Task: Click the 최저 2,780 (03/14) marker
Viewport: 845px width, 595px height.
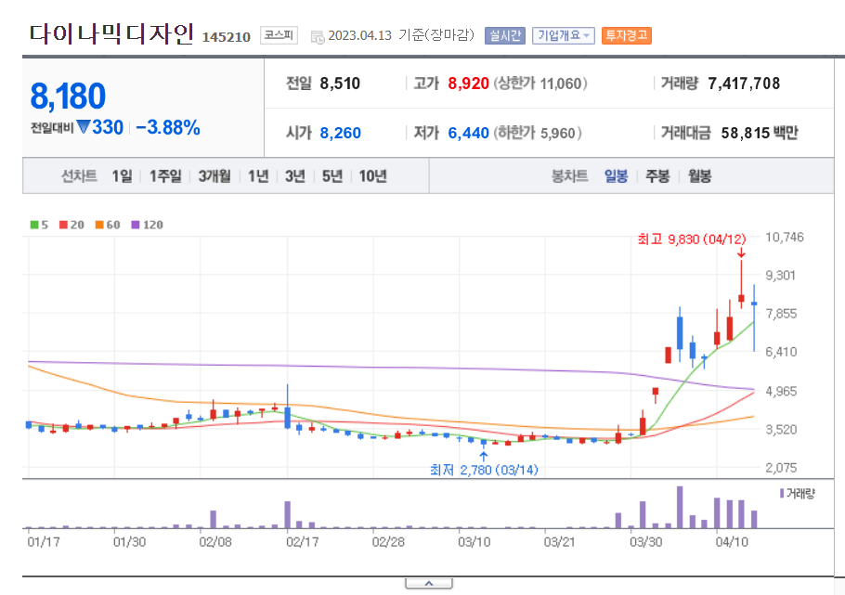Action: [484, 470]
